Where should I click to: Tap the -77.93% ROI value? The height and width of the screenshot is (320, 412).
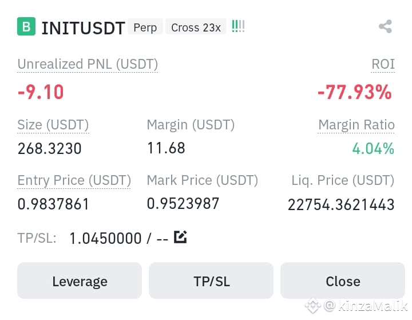click(x=355, y=92)
